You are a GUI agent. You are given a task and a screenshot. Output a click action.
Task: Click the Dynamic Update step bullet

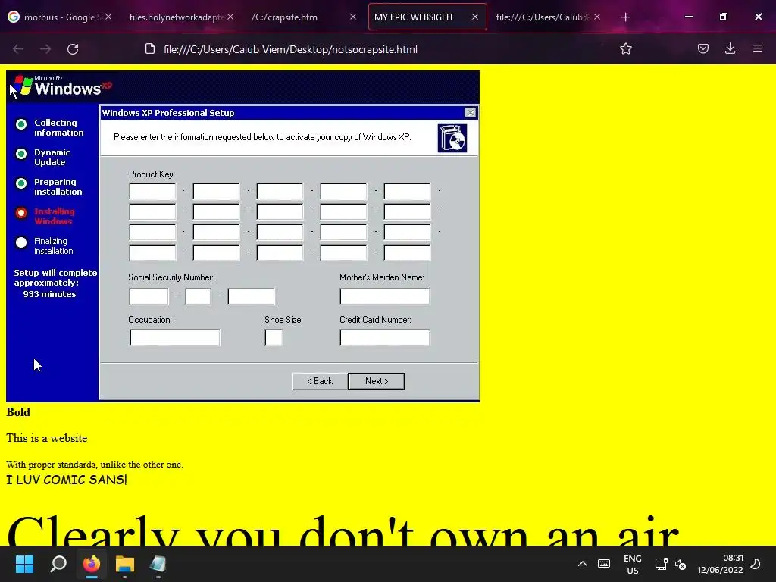20,154
